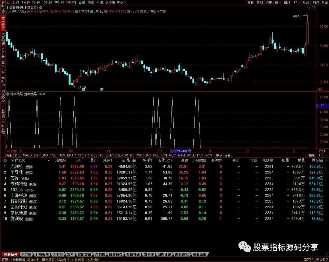Select the 月线 period

(100, 2)
